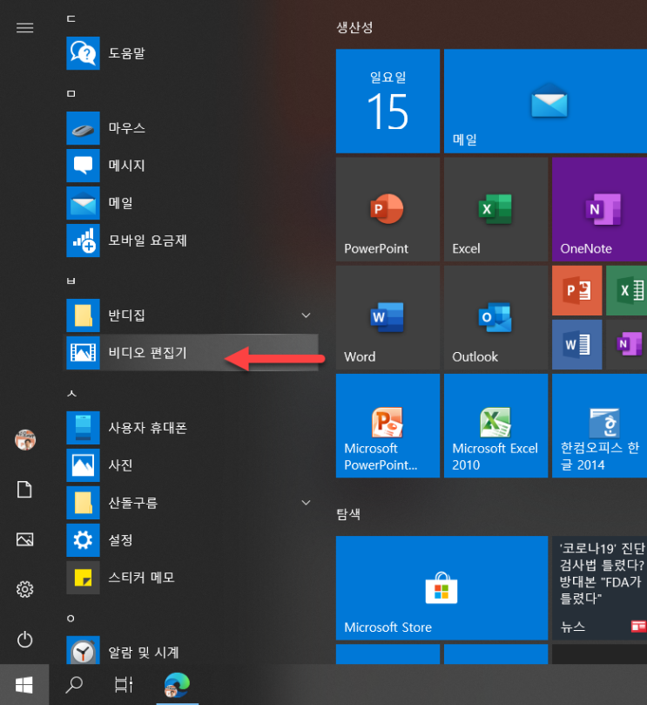
Task: Open 메일 icon in the app list
Action: click(83, 203)
